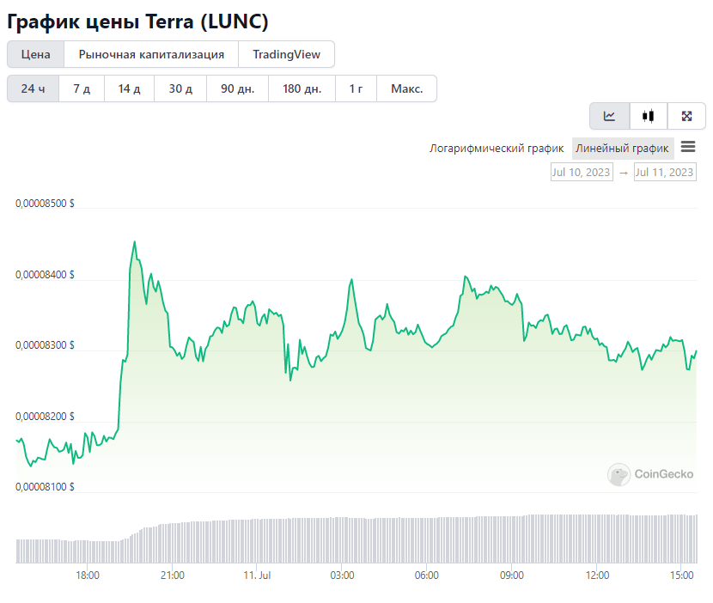The image size is (713, 603).
Task: Show the Макс. full history range
Action: pyautogui.click(x=407, y=88)
